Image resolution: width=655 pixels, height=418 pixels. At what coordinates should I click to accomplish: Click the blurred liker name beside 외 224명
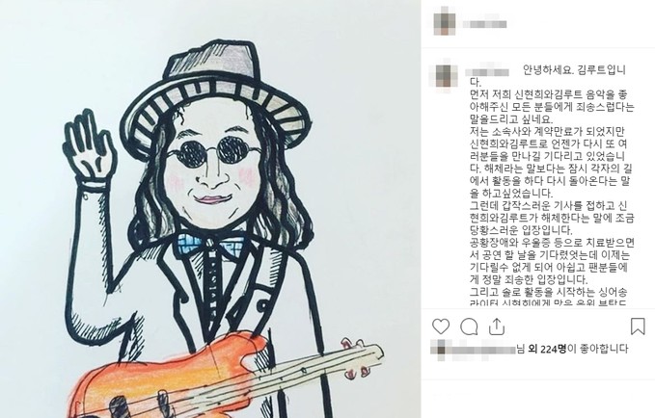pyautogui.click(x=474, y=350)
